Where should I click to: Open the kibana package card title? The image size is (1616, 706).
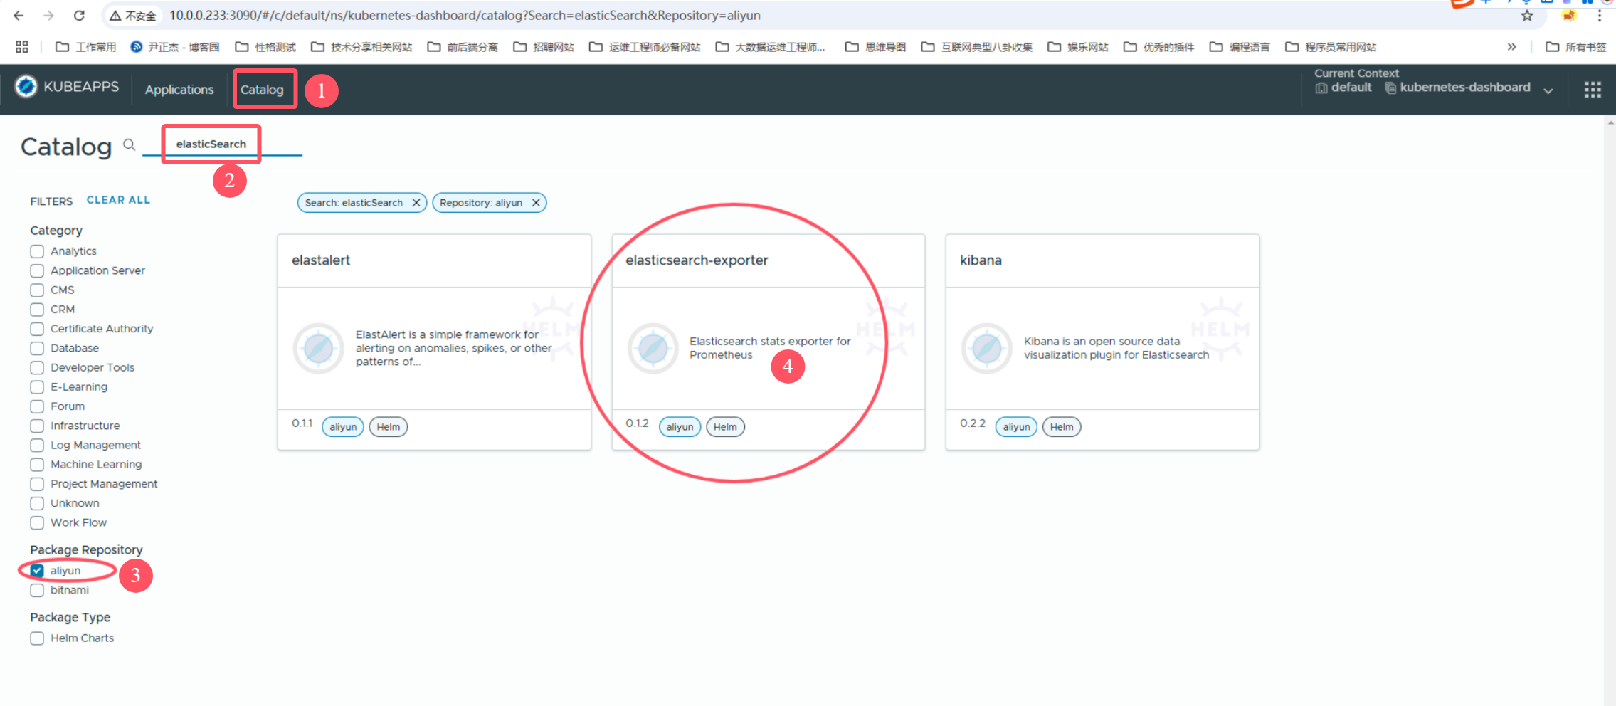tap(981, 260)
